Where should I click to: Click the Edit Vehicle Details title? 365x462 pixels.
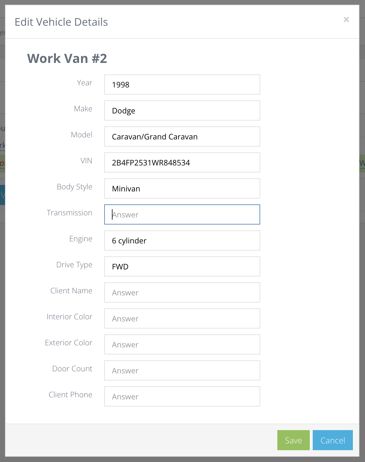click(x=61, y=22)
